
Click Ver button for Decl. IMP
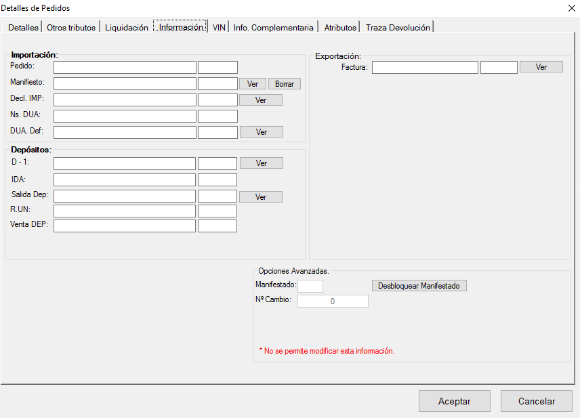(x=261, y=100)
